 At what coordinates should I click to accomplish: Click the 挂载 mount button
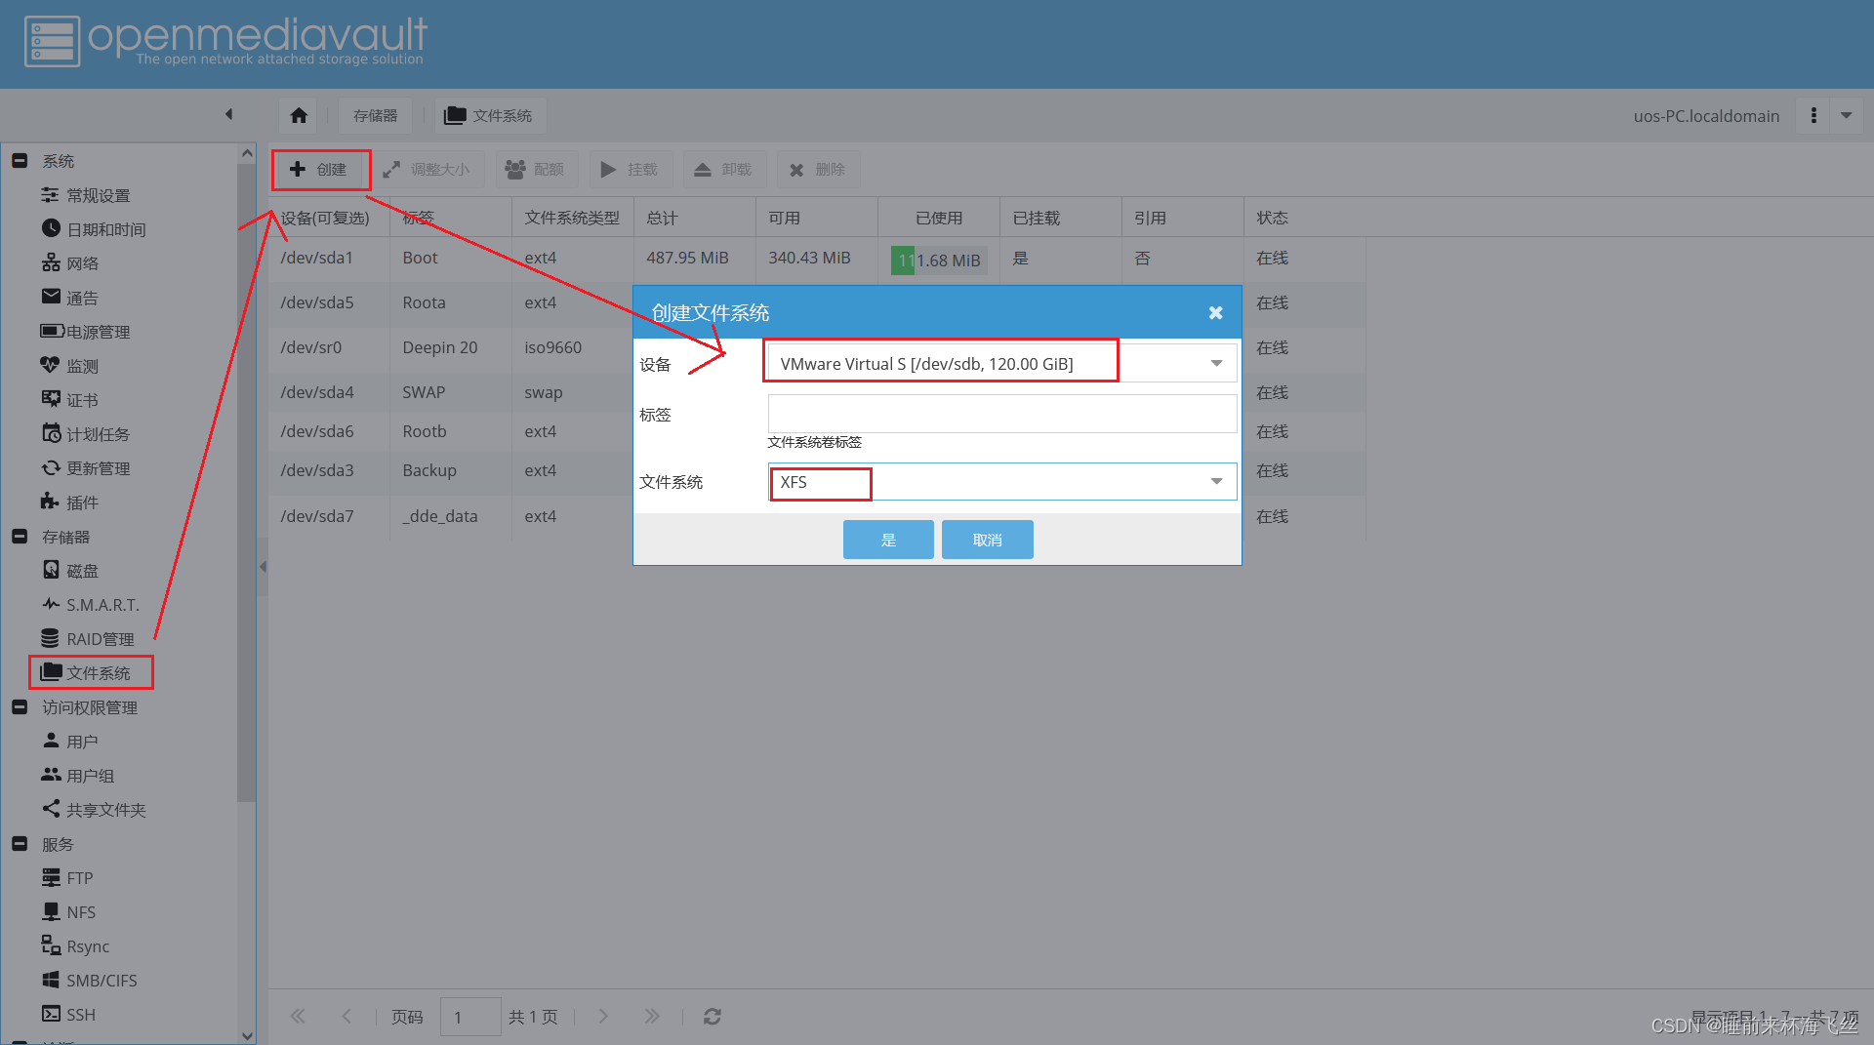[630, 170]
